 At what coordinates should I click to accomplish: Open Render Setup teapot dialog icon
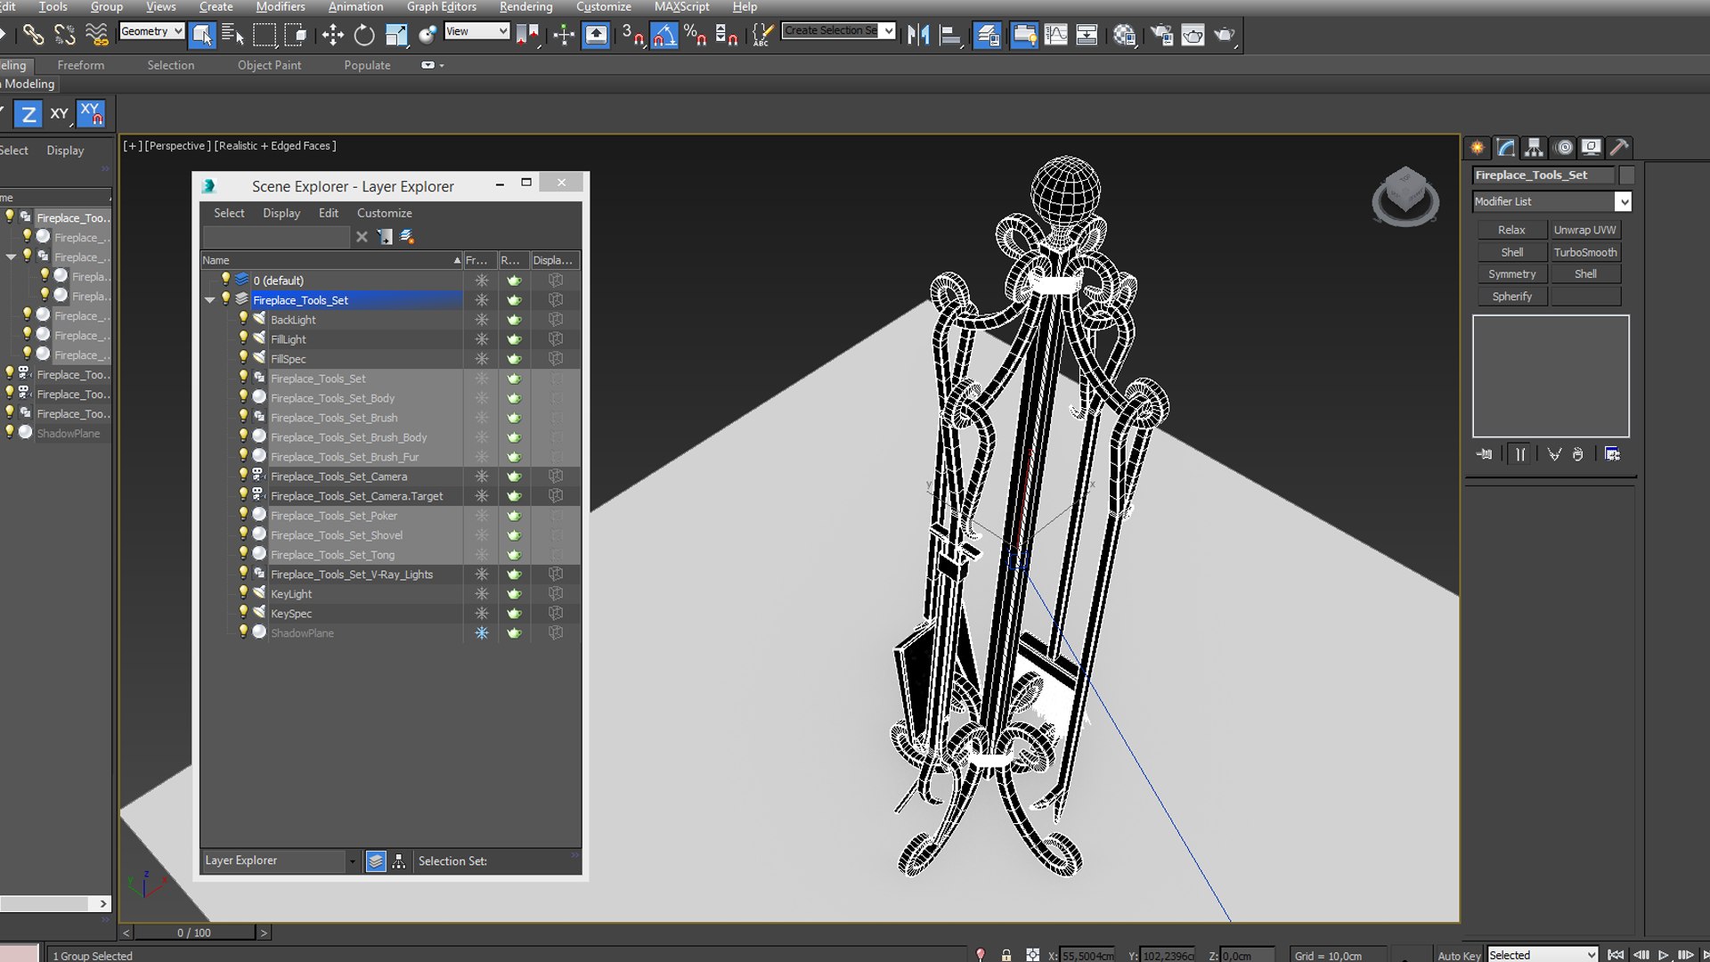pos(1161,35)
